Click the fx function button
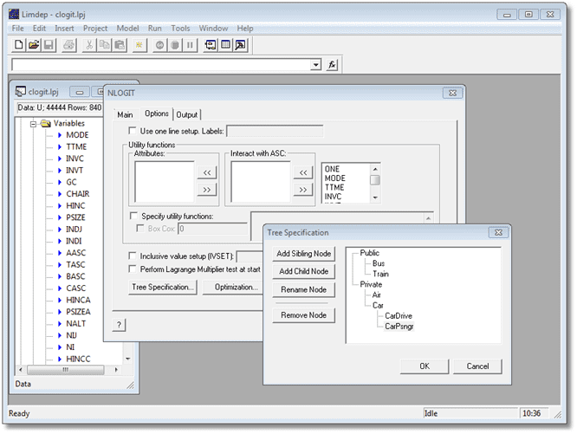This screenshot has width=577, height=434. point(332,65)
